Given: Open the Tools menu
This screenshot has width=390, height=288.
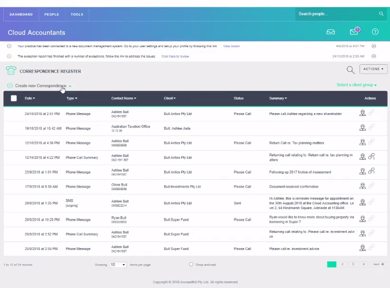Looking at the screenshot, I should pyautogui.click(x=77, y=14).
